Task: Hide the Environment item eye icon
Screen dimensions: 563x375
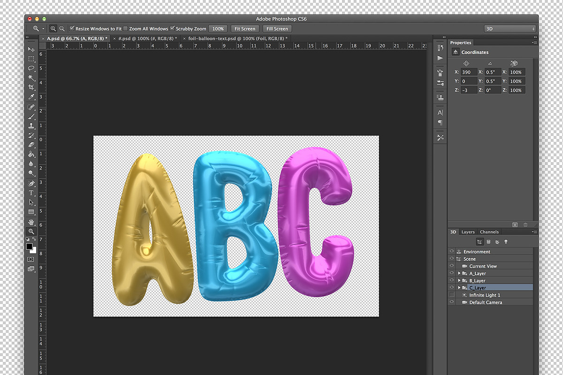Action: (452, 252)
